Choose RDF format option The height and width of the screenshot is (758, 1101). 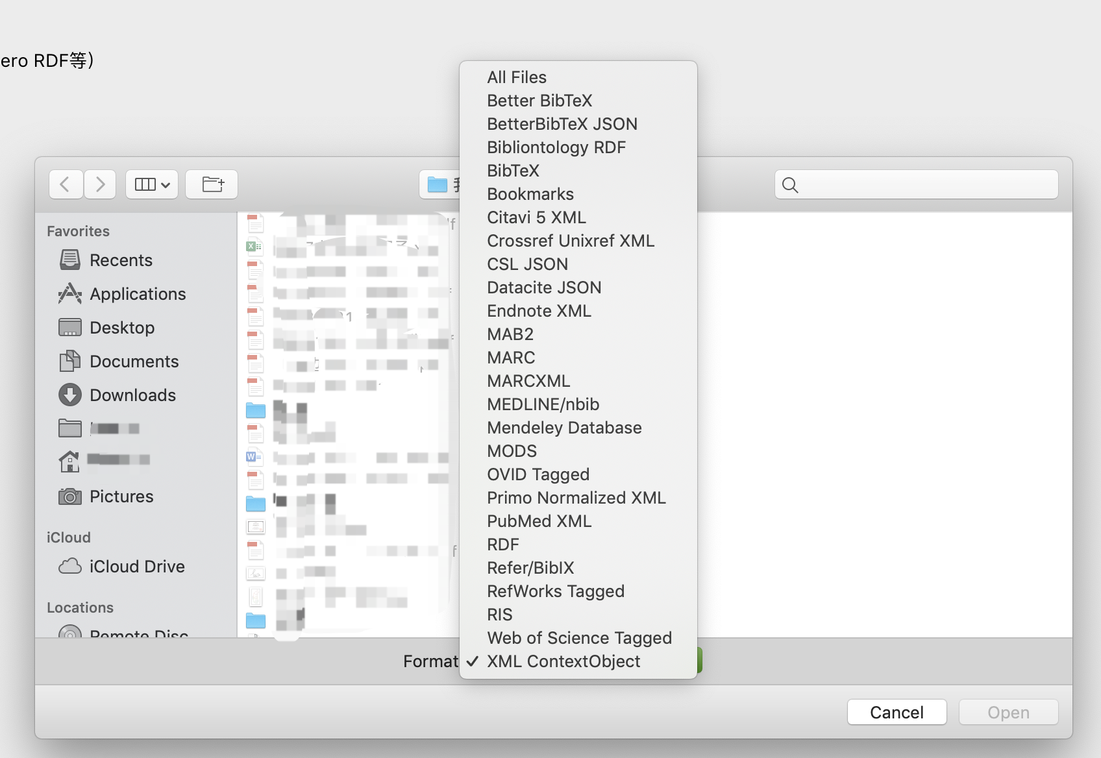click(x=578, y=544)
